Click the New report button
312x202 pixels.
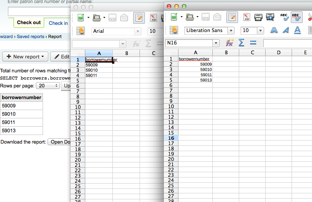click(25, 57)
